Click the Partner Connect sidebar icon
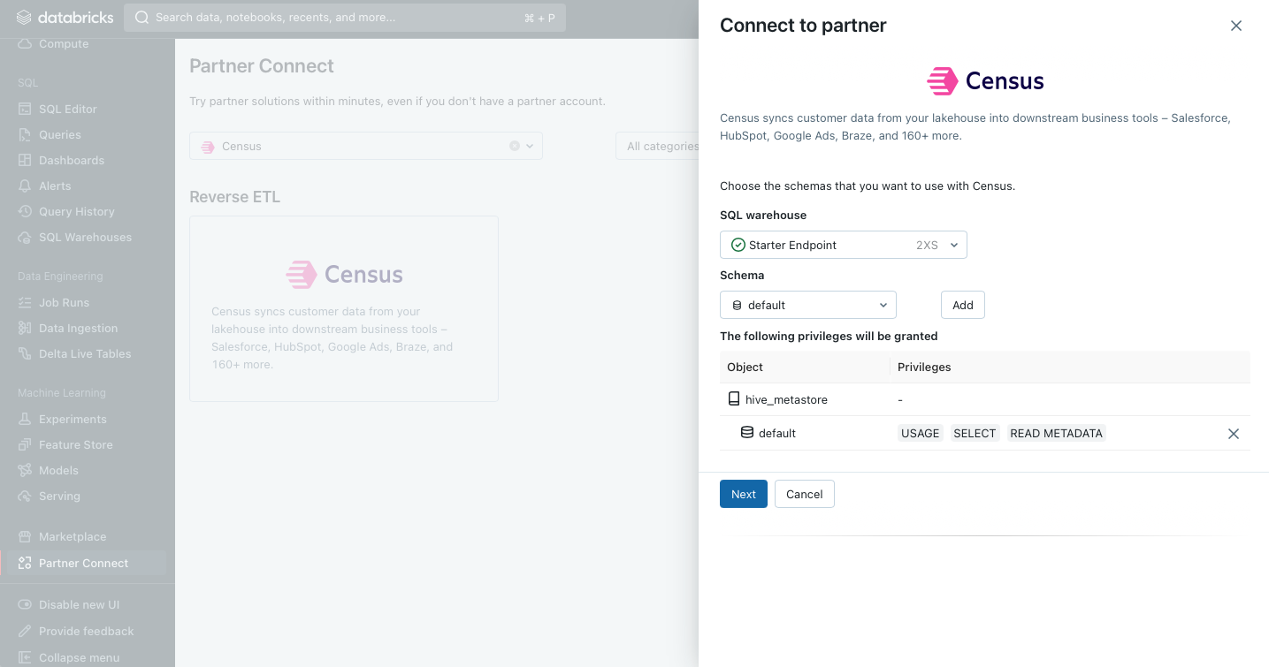Viewport: 1269px width, 667px height. [x=25, y=563]
